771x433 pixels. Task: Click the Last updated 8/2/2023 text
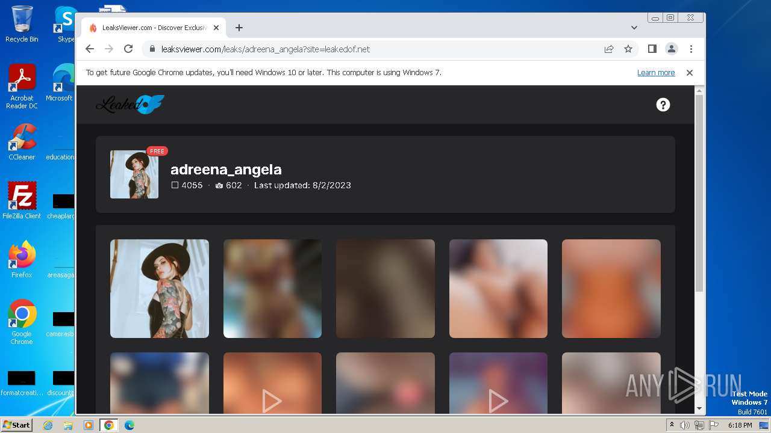[302, 185]
